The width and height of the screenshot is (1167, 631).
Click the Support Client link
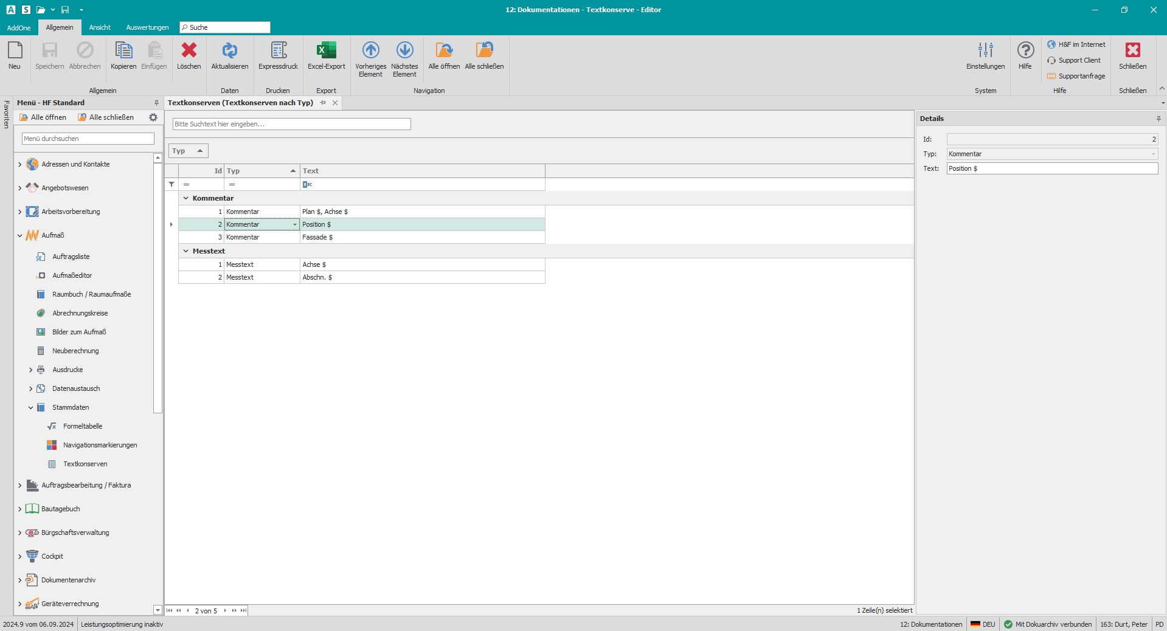click(x=1079, y=60)
